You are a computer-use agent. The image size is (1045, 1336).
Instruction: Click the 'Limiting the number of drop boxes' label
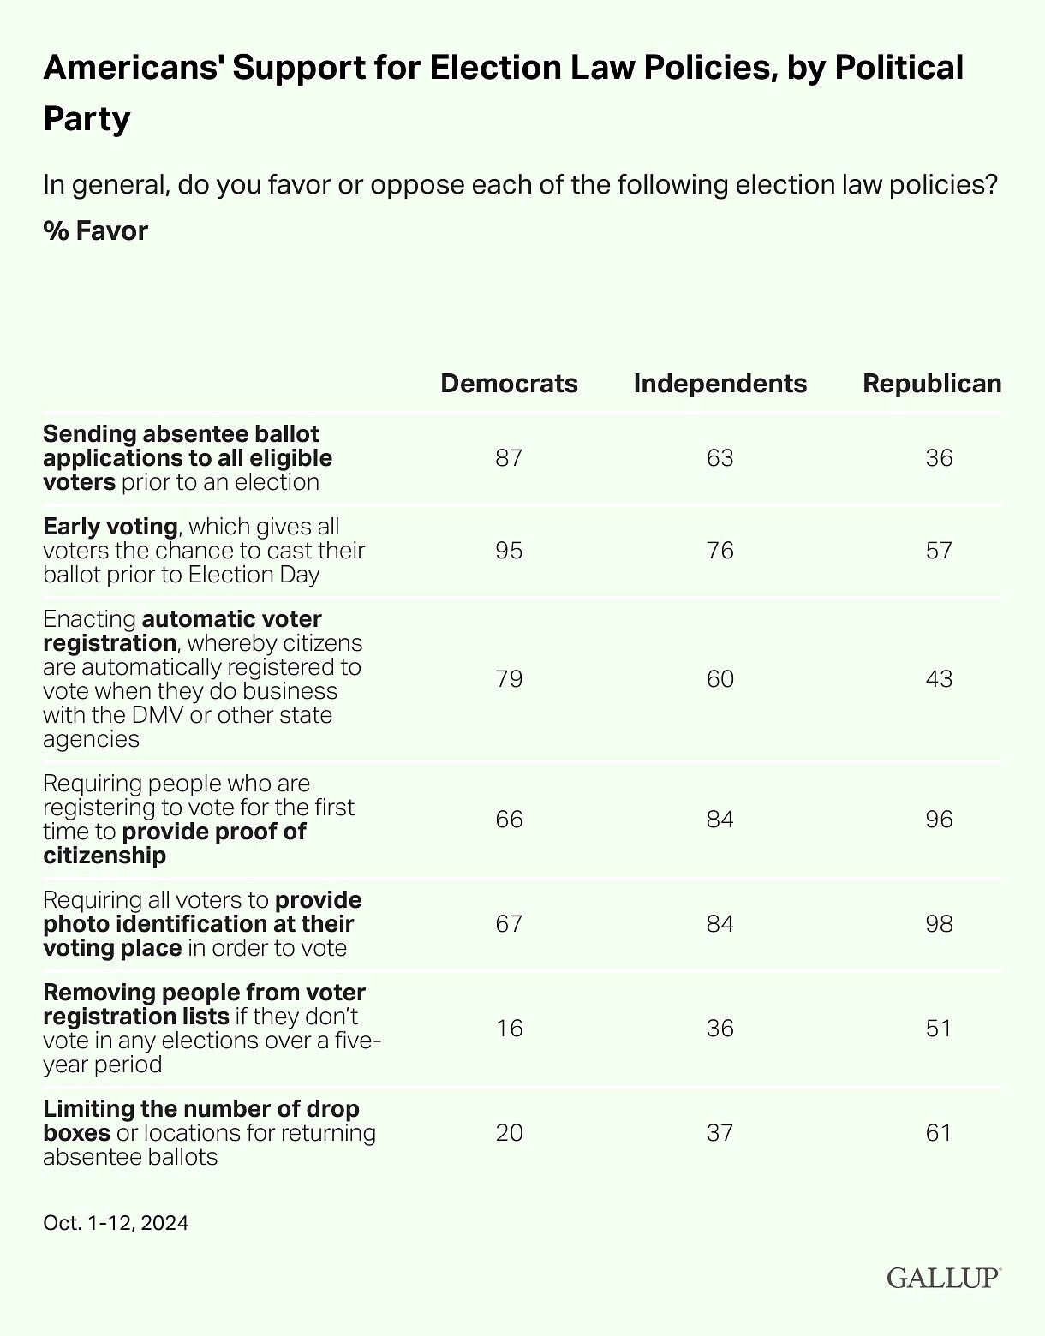(210, 1133)
